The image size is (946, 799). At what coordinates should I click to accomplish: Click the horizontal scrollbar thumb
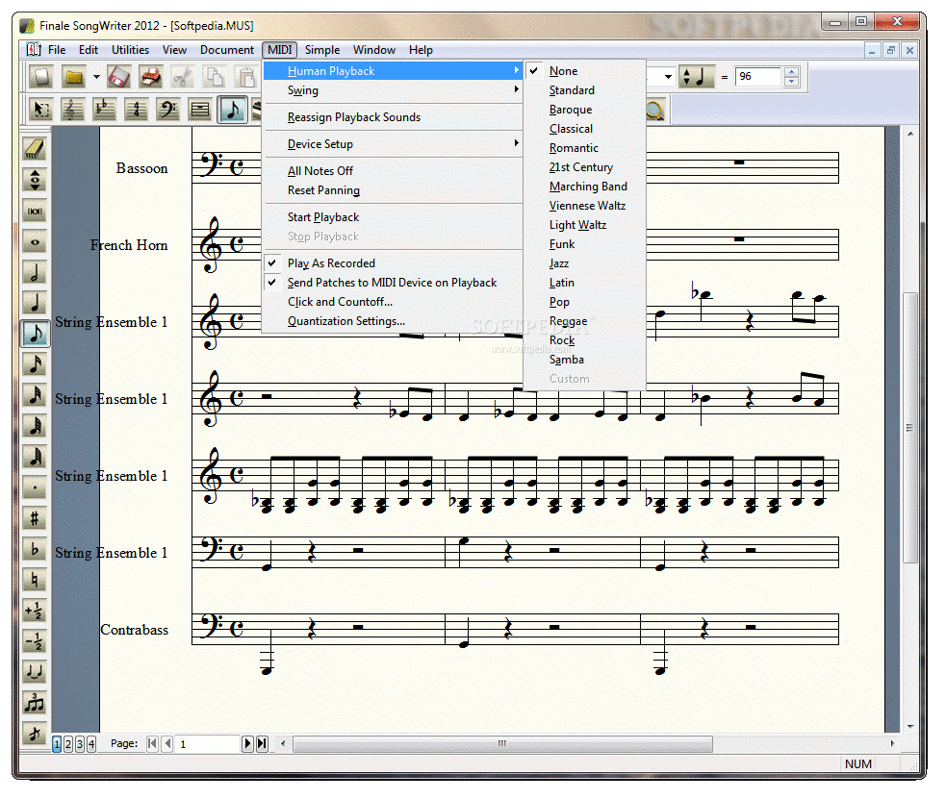tap(502, 743)
